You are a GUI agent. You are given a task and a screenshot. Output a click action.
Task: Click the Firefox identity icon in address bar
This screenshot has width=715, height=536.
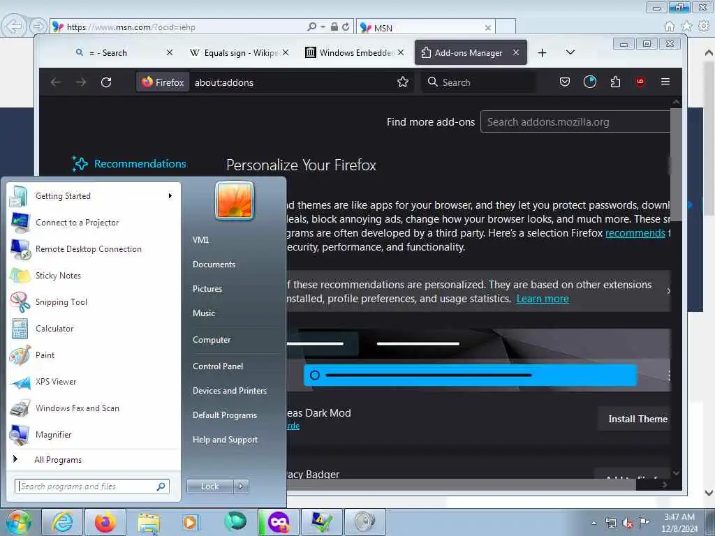[163, 82]
